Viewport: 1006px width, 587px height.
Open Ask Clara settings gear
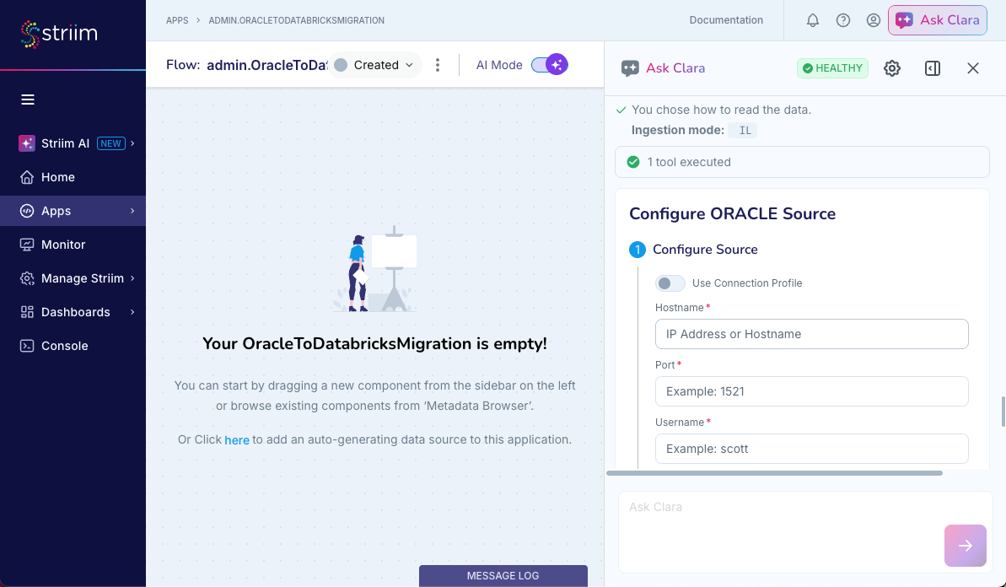892,68
